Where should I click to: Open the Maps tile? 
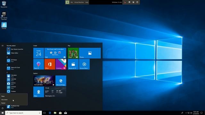[x=38, y=92]
